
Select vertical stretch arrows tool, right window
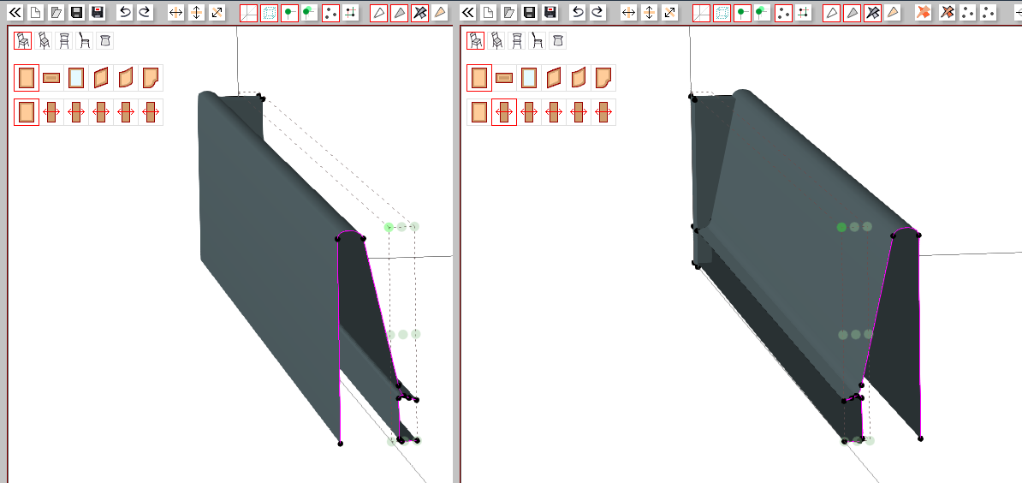[649, 12]
